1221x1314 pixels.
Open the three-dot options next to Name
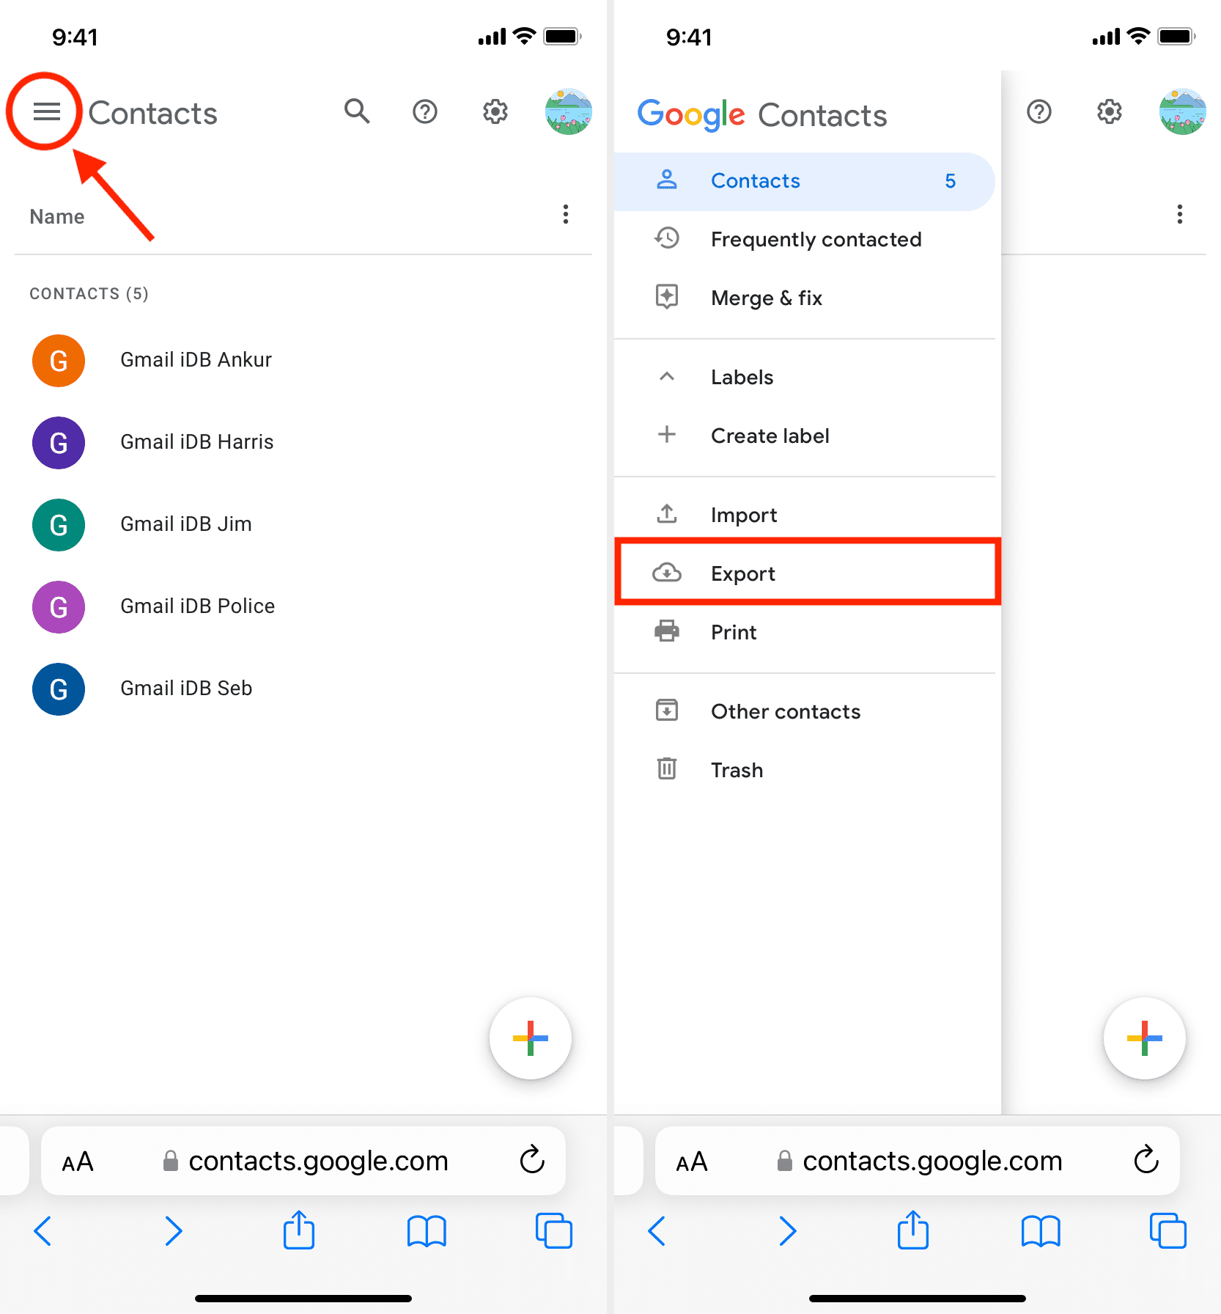565,214
